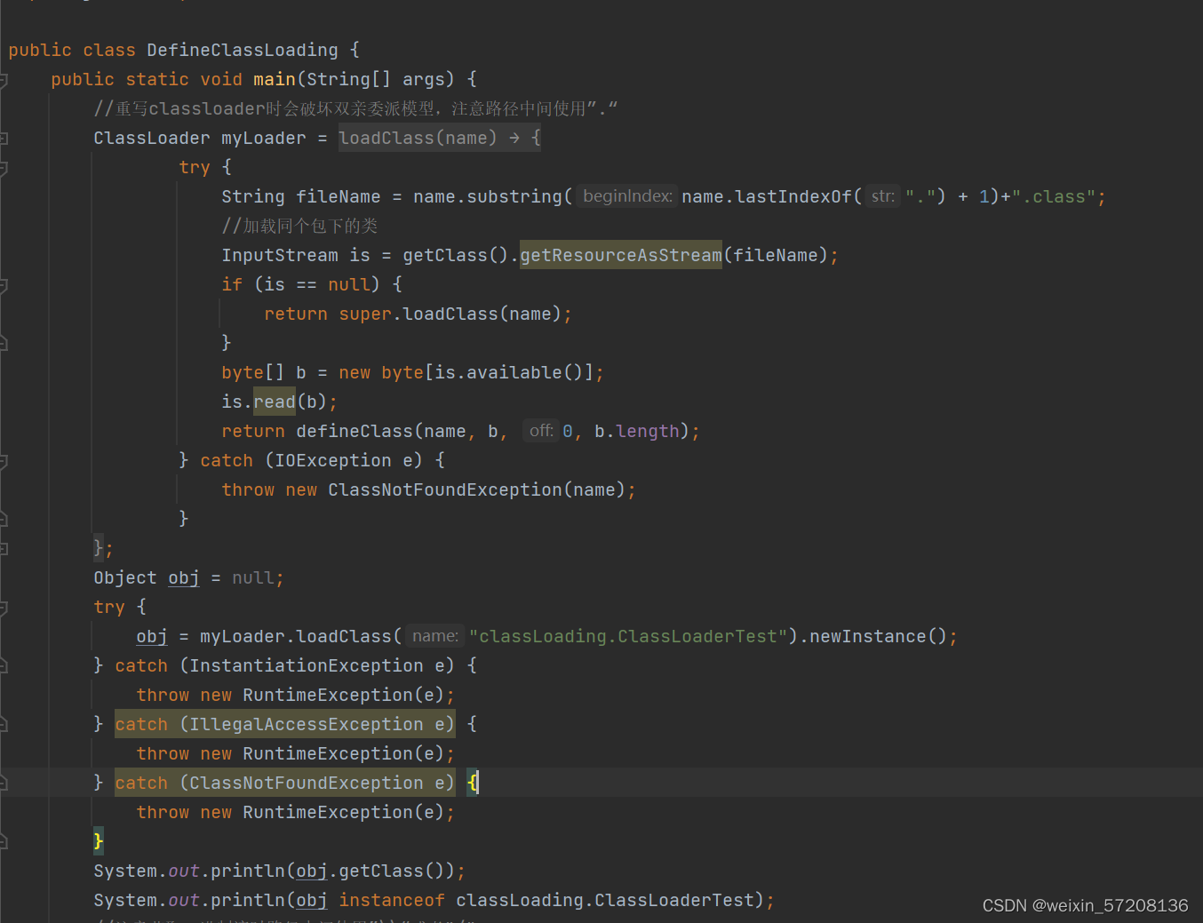Viewport: 1203px width, 923px height.
Task: Click the main method name
Action: point(274,79)
